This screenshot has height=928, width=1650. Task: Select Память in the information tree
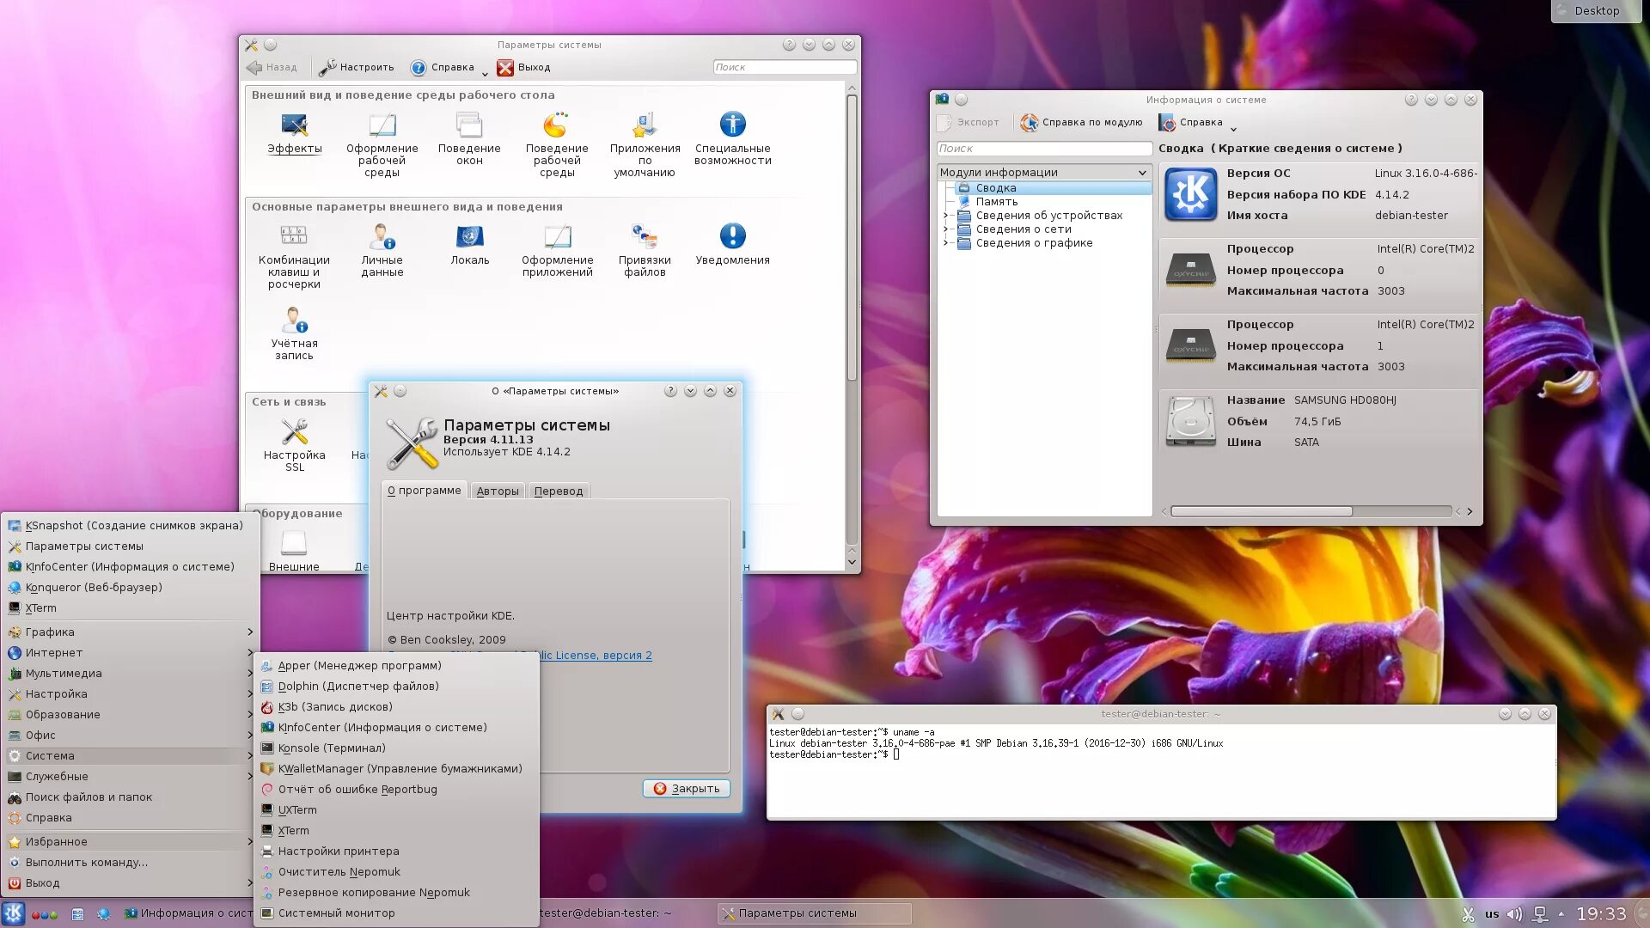(996, 202)
